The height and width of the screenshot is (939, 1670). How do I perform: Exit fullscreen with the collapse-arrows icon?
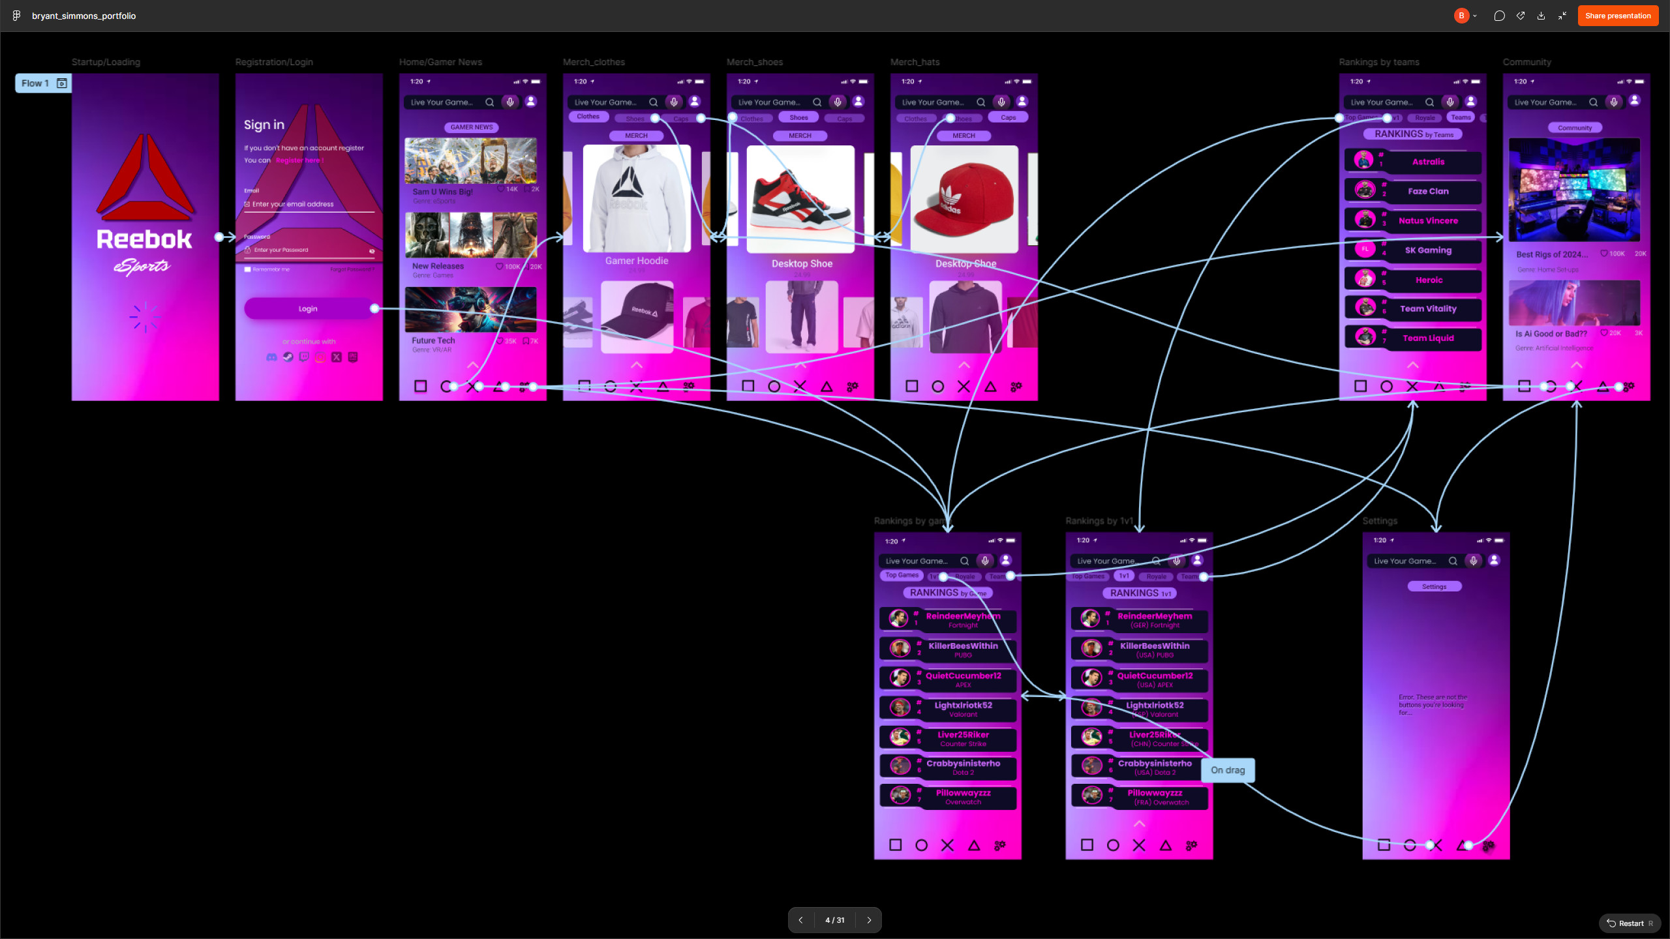tap(1562, 16)
